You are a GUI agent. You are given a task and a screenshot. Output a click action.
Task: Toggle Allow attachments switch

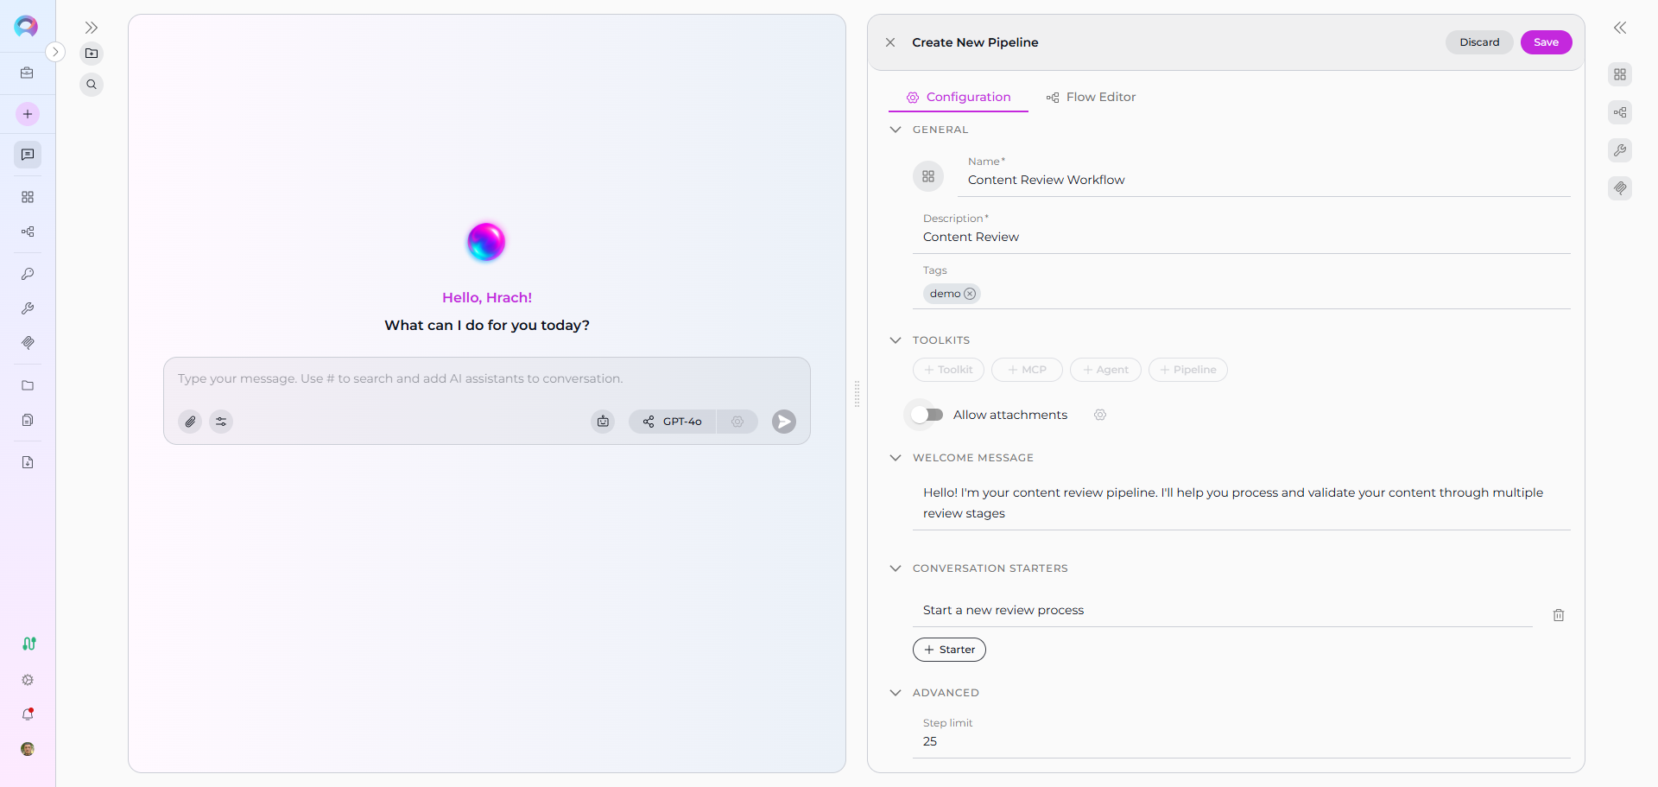point(927,415)
